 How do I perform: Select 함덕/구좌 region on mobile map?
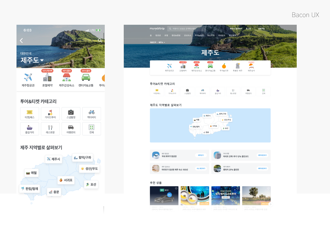click(82, 158)
